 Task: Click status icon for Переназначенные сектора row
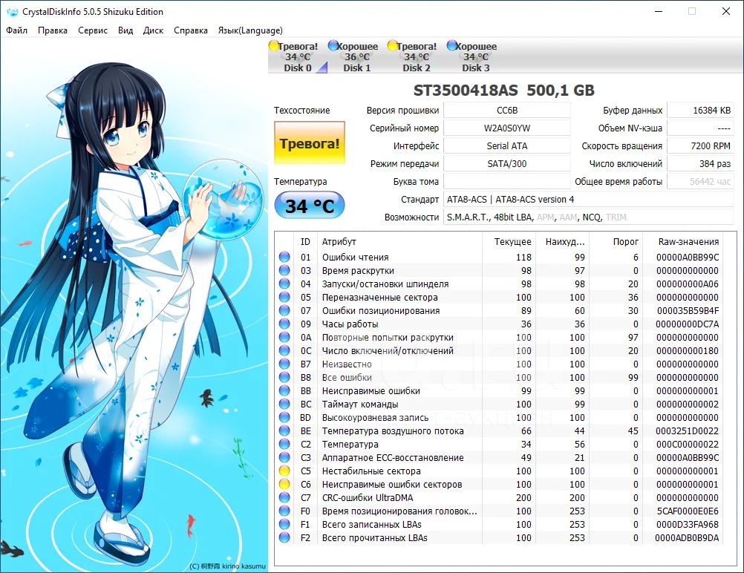(x=284, y=297)
